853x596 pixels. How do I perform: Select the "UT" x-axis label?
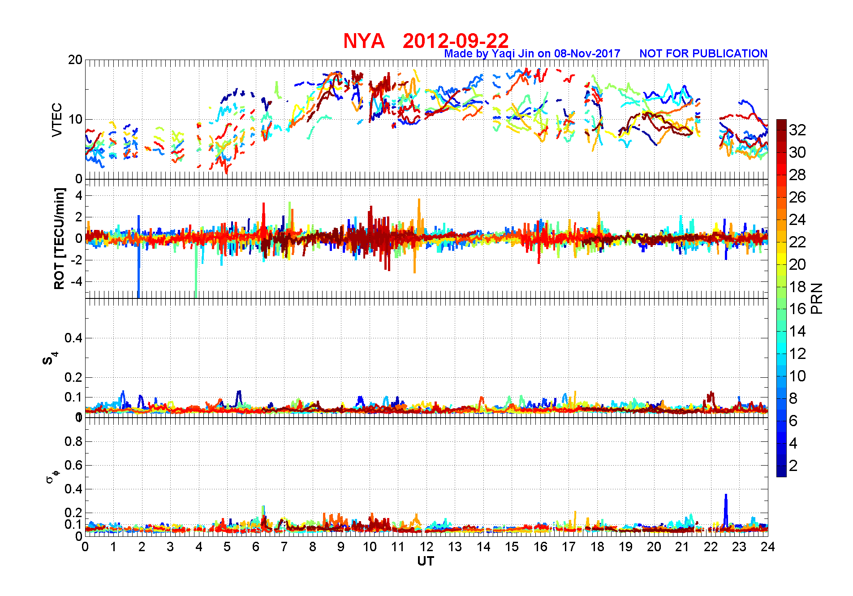426,561
